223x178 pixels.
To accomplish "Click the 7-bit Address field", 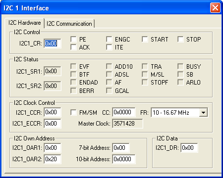I will click(x=121, y=148).
